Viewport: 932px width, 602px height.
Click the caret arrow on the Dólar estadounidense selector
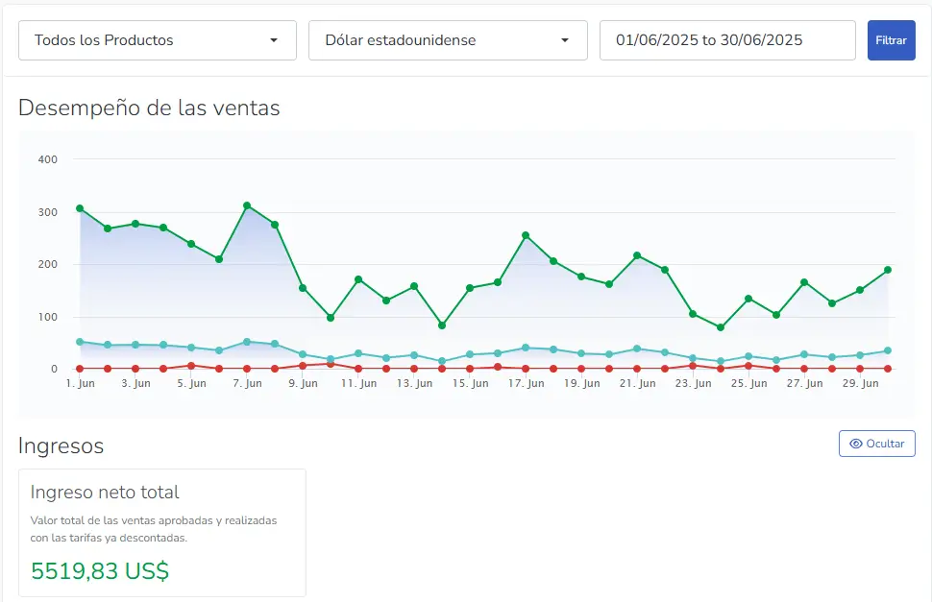pos(565,40)
